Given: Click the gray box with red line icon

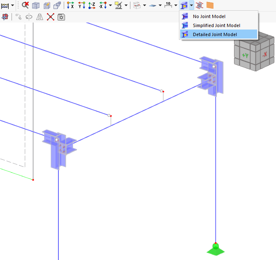Looking at the screenshot, I should point(137,5).
